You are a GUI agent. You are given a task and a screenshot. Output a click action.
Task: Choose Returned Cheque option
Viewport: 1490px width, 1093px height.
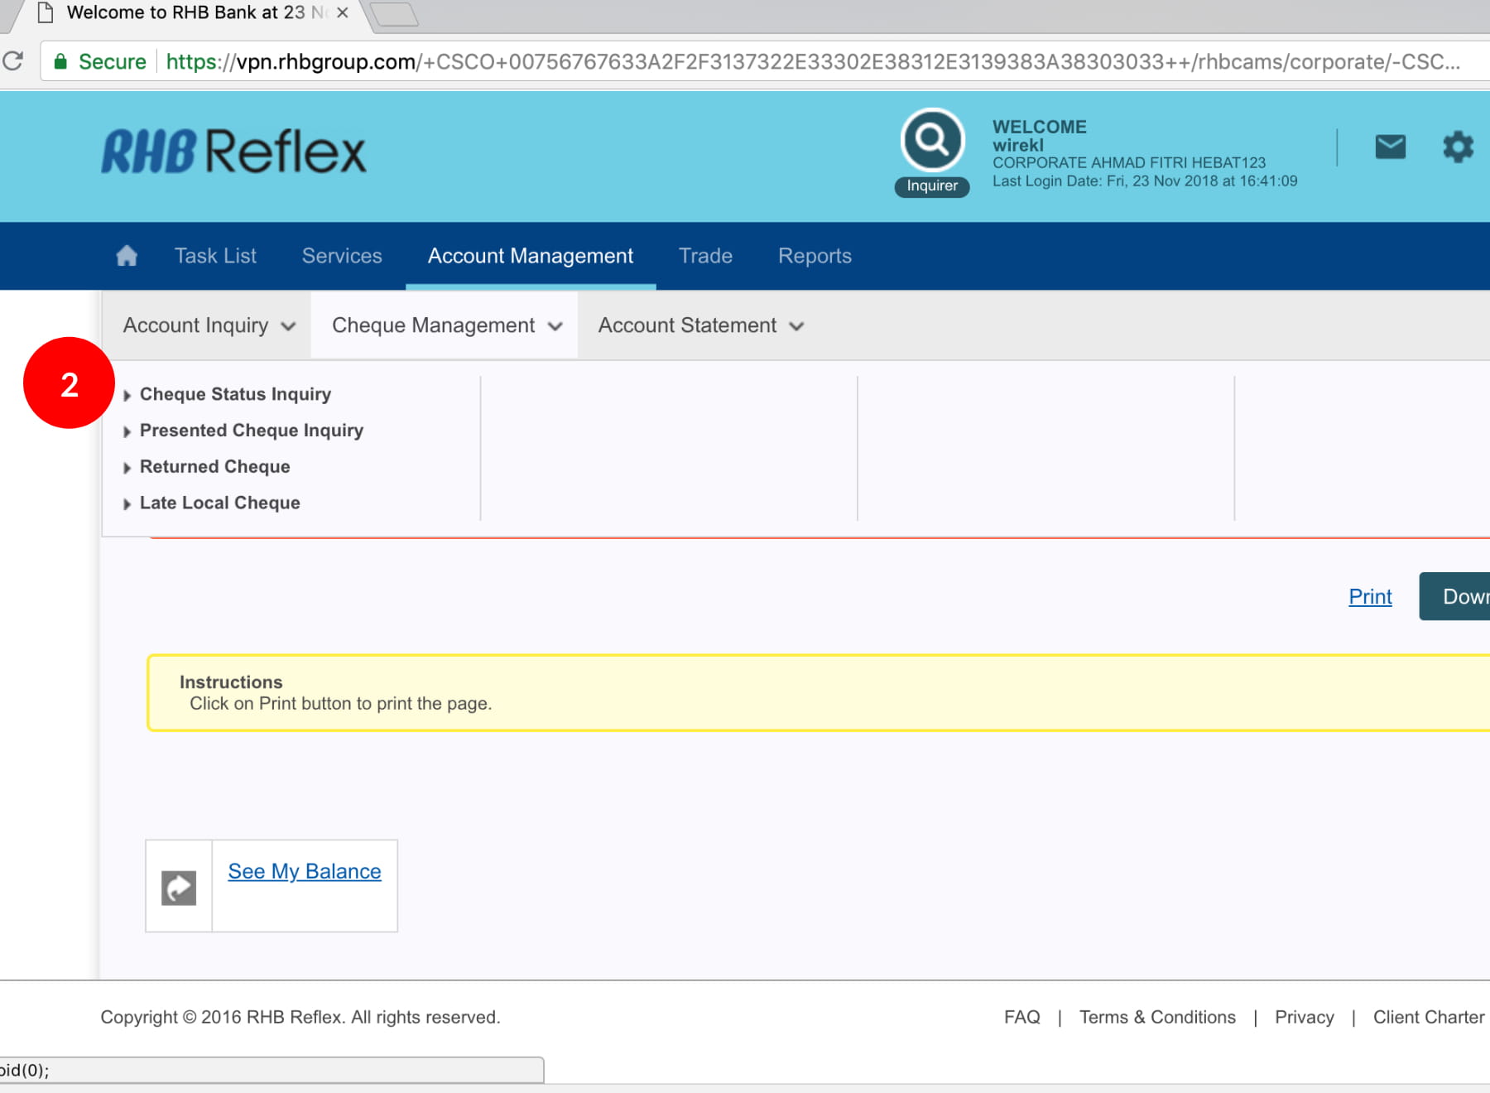coord(214,467)
